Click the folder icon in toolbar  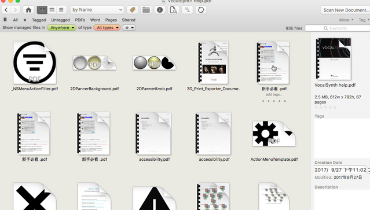(146, 10)
